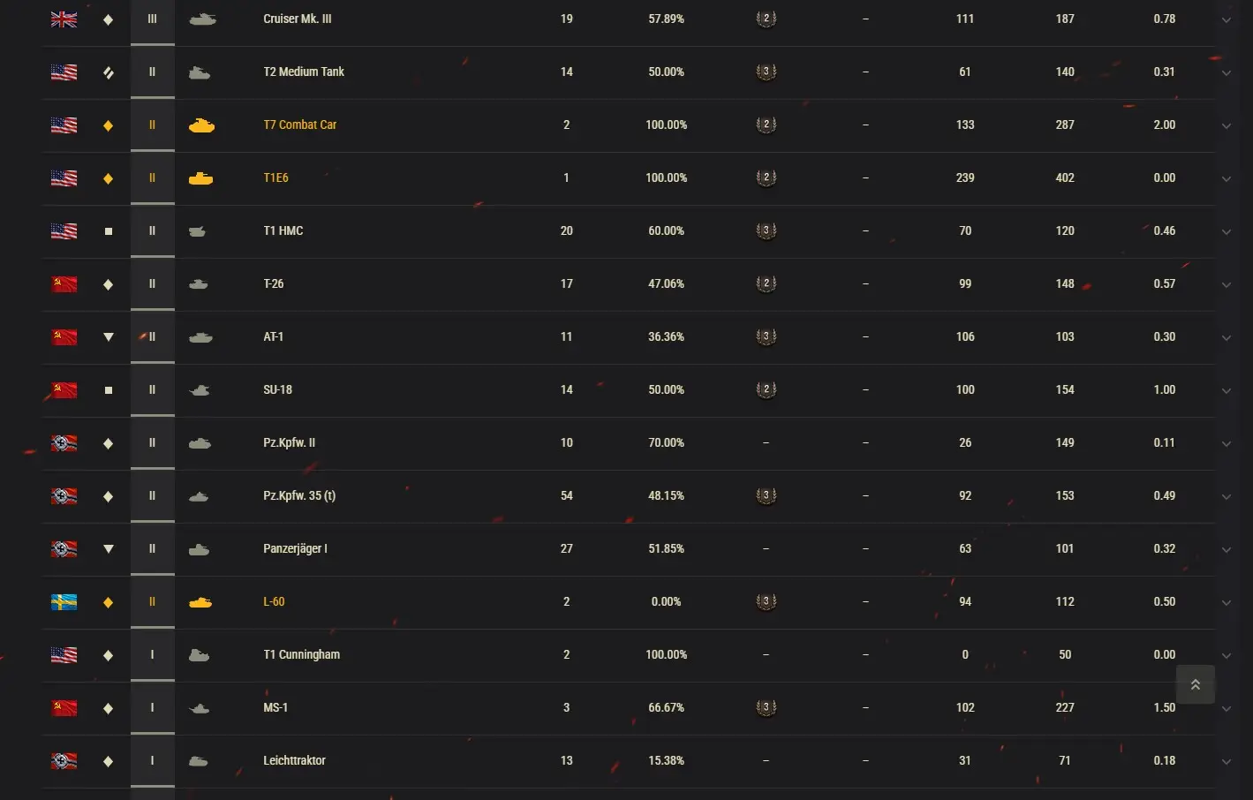Image resolution: width=1253 pixels, height=800 pixels.
Task: Click the German flag beside Leichttraktor
Action: click(64, 761)
